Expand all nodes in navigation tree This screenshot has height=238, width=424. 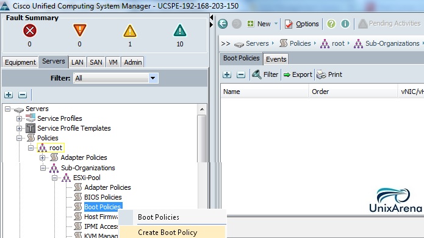(9, 95)
